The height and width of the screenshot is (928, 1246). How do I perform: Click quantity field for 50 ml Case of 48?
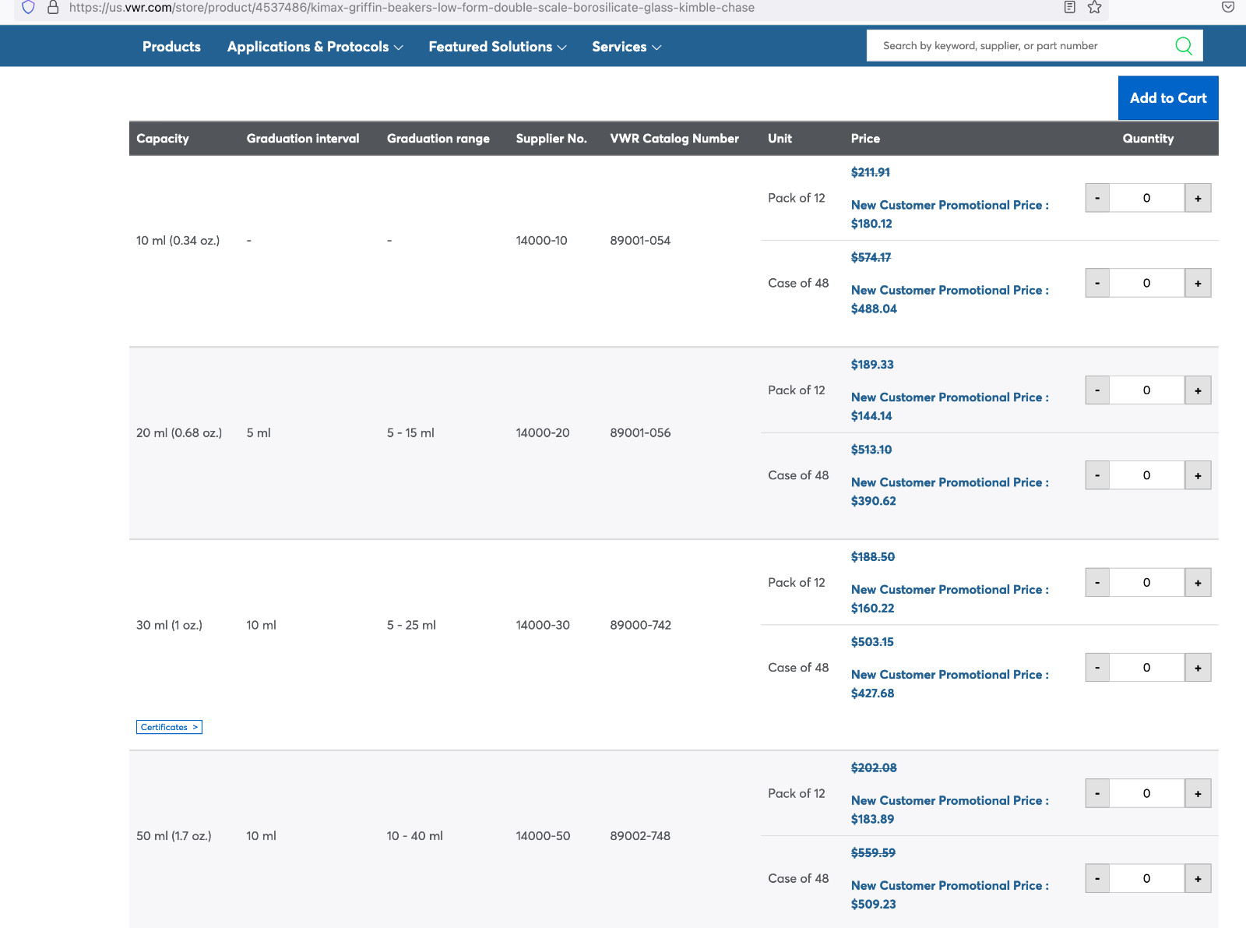point(1147,878)
